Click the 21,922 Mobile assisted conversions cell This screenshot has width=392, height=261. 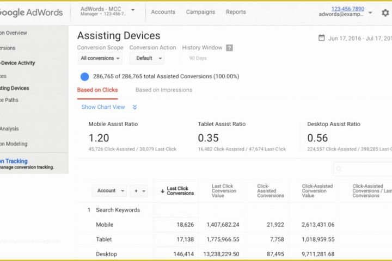pyautogui.click(x=275, y=225)
